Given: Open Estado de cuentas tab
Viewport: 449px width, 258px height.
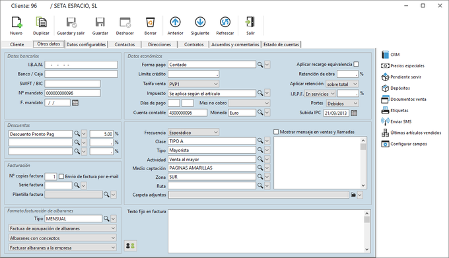Looking at the screenshot, I should pyautogui.click(x=281, y=45).
